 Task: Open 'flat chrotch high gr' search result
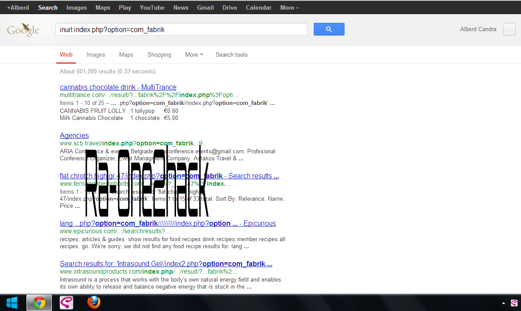169,176
